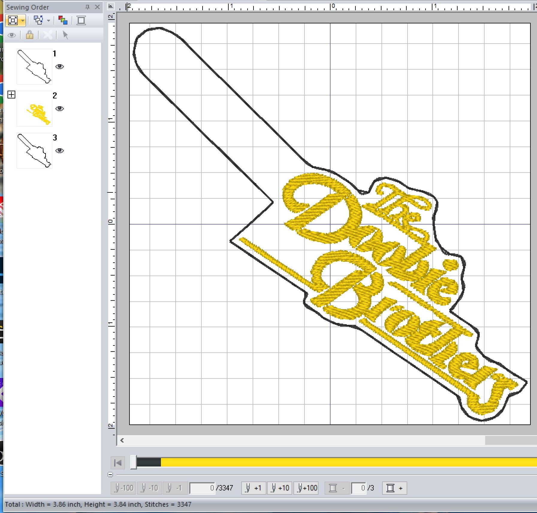
Task: Expand sewing order group 2 plus box
Action: (x=11, y=95)
